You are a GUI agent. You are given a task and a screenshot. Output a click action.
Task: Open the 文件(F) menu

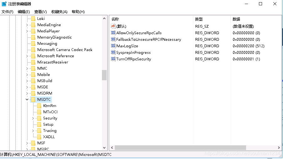(8, 12)
